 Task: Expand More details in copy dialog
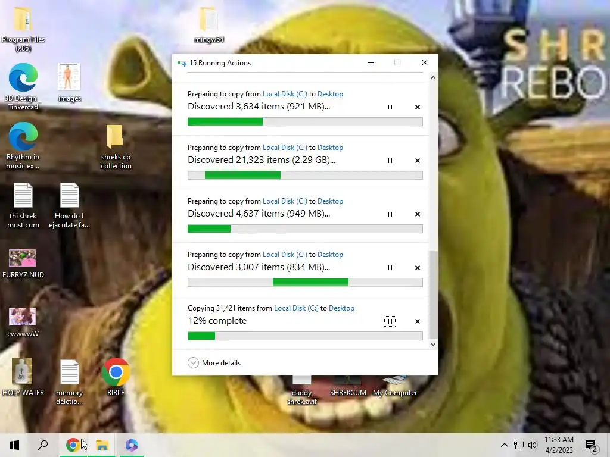click(214, 362)
